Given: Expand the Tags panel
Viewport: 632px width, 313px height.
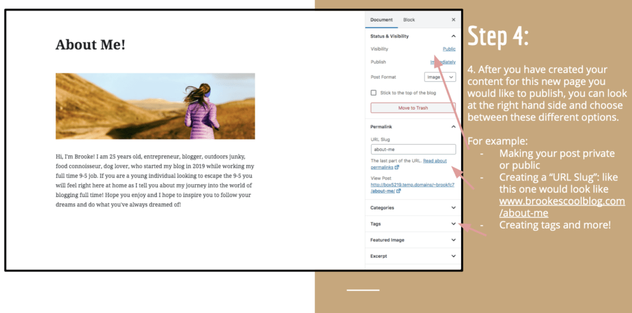Looking at the screenshot, I should point(453,224).
